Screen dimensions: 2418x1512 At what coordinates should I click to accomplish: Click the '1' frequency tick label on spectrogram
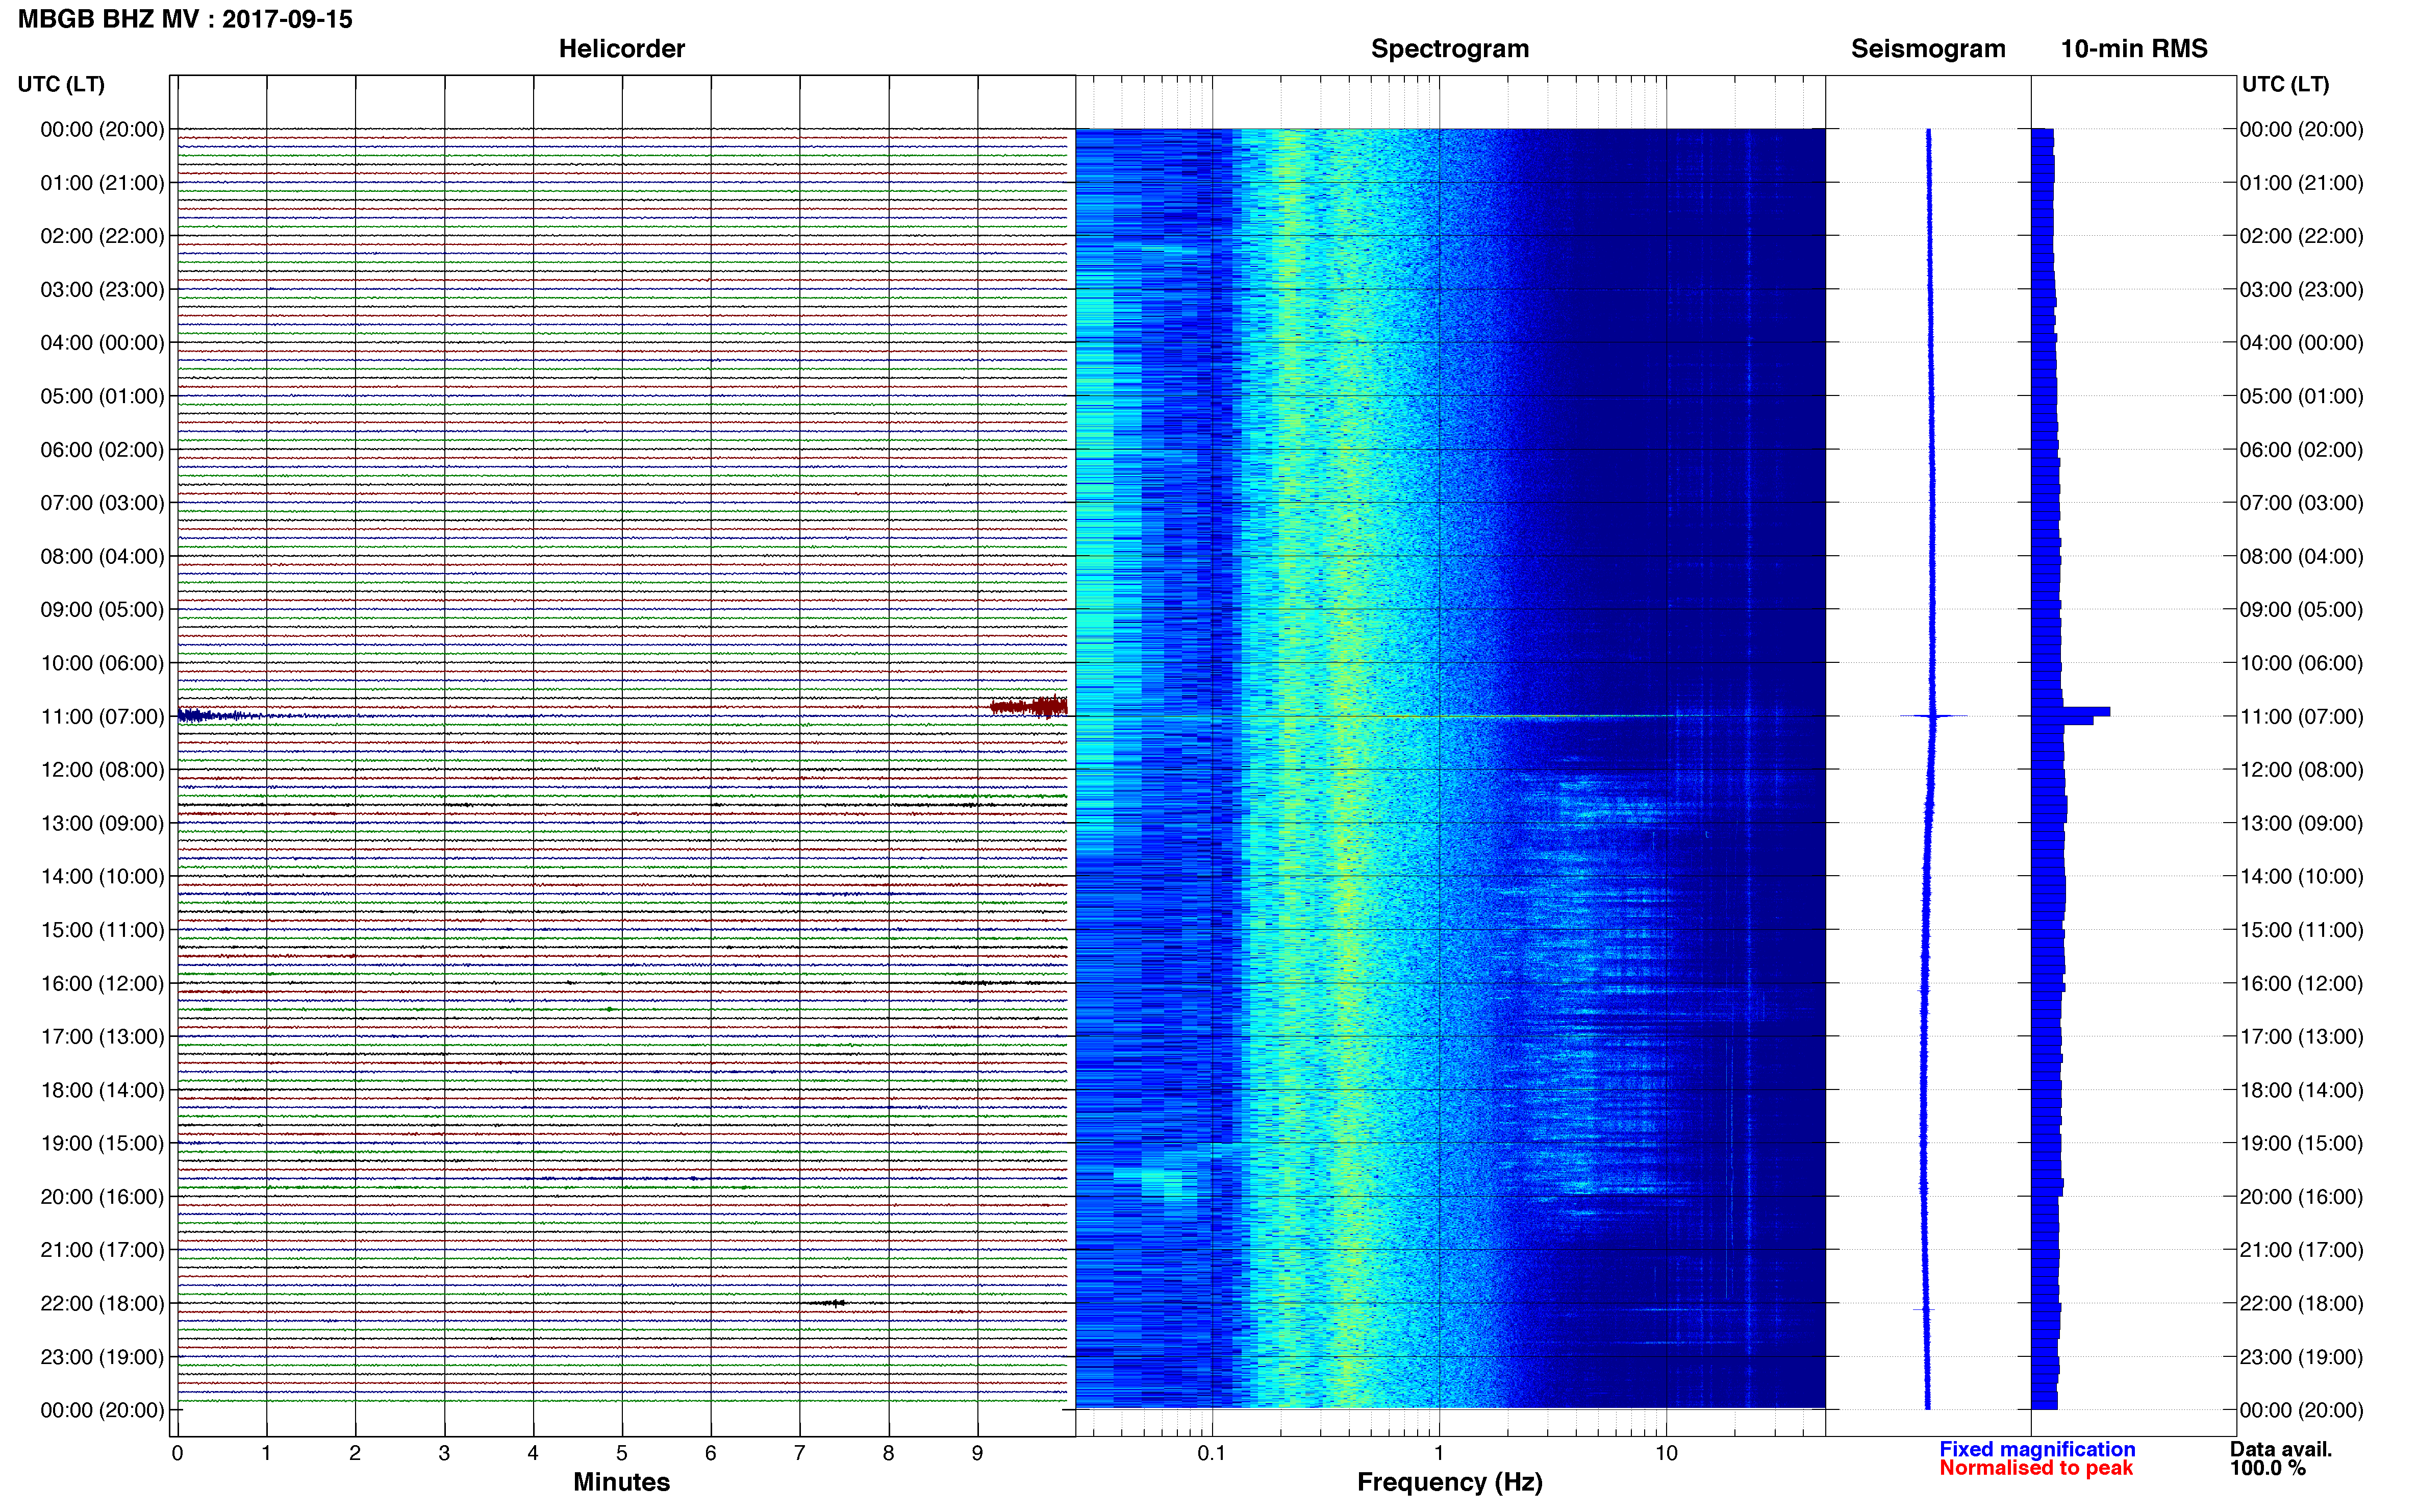coord(1440,1453)
